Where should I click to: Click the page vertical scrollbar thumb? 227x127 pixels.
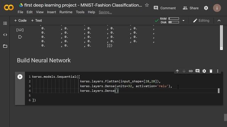pyautogui.click(x=226, y=117)
